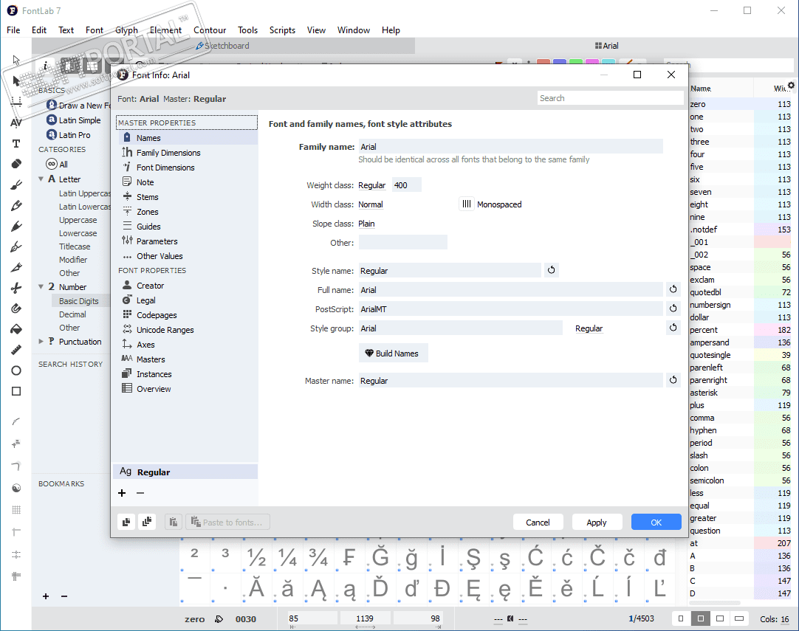Select the Text (T) tool
Viewport: 799px width, 631px height.
click(16, 144)
